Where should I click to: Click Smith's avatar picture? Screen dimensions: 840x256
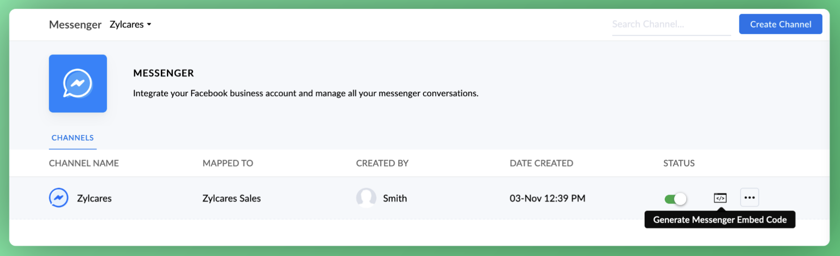(x=366, y=198)
